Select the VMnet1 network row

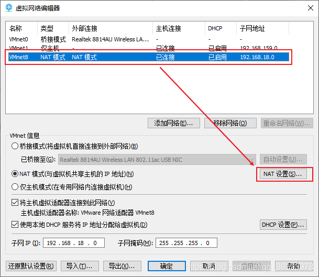[149, 47]
